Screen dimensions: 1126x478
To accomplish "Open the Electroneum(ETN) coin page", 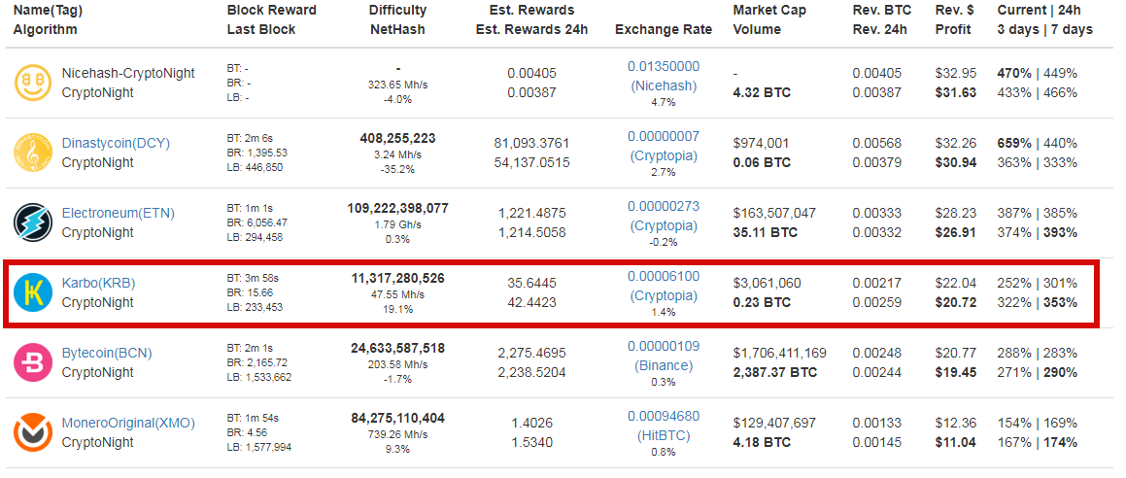I will [x=119, y=213].
